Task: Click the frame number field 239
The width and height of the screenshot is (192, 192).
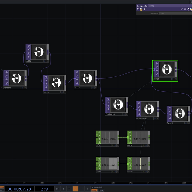Action: [44, 189]
